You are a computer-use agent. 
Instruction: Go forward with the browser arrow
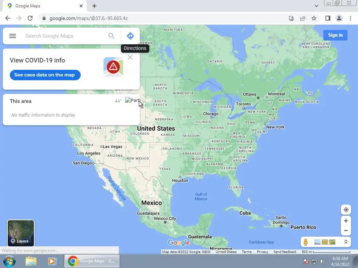(19, 18)
